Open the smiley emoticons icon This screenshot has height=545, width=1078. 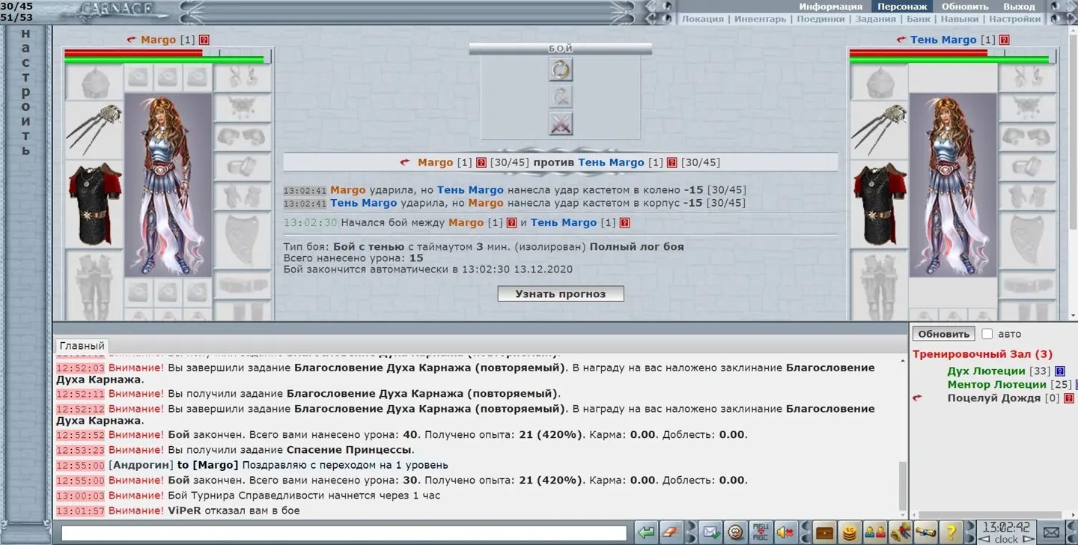pos(736,532)
